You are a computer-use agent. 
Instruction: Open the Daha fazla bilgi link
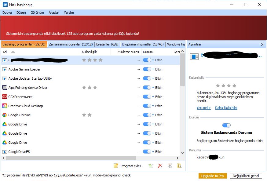(226, 108)
